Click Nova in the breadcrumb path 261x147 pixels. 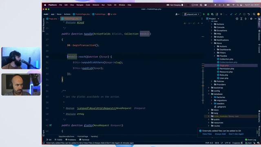pyautogui.click(x=59, y=14)
